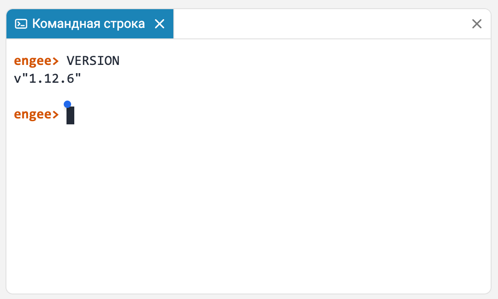
Task: Click the > arrow of the first engee prompt
Action: 55,61
